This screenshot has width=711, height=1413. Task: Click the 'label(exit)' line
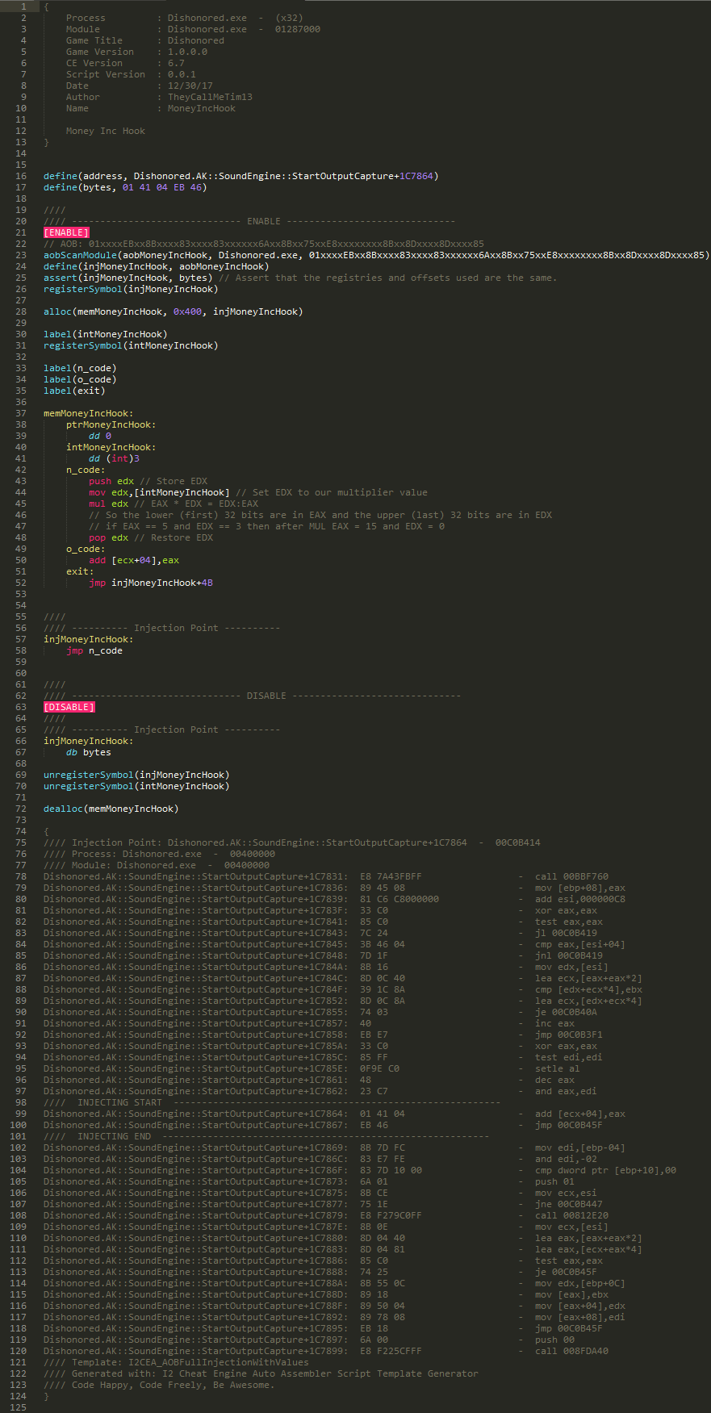[74, 391]
